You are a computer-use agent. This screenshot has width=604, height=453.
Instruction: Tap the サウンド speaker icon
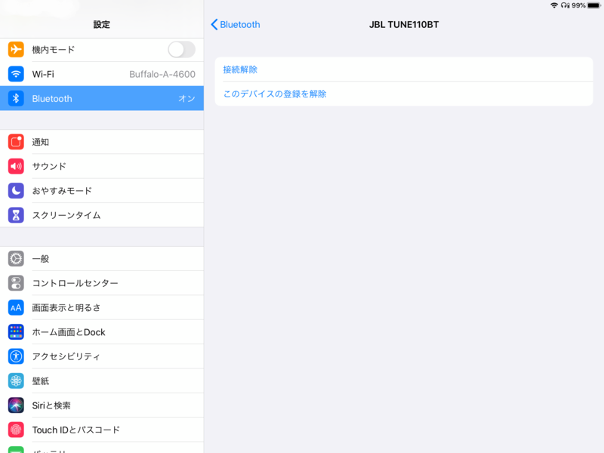[16, 166]
